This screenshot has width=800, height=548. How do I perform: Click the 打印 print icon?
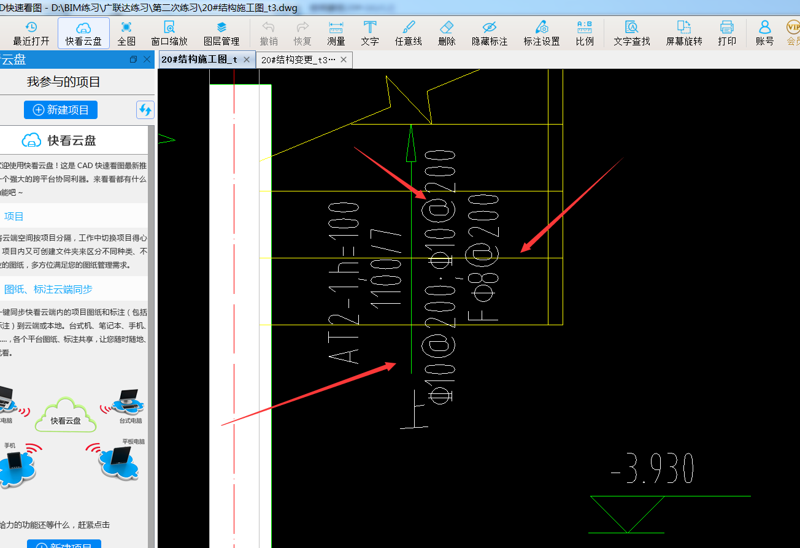pyautogui.click(x=727, y=34)
